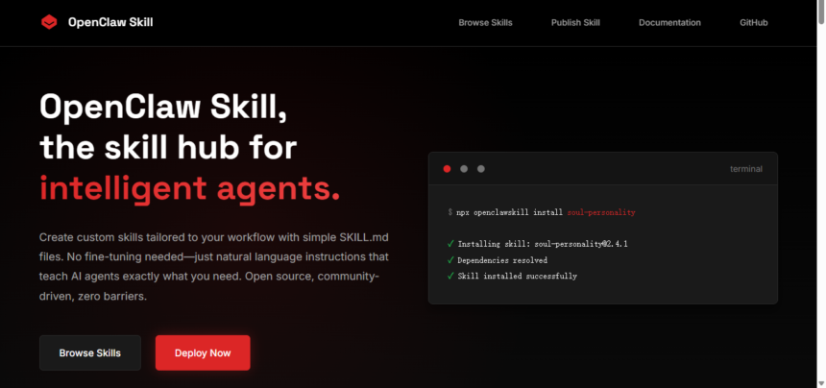This screenshot has width=826, height=388.
Task: Click the red Deploy Now button
Action: pyautogui.click(x=203, y=352)
